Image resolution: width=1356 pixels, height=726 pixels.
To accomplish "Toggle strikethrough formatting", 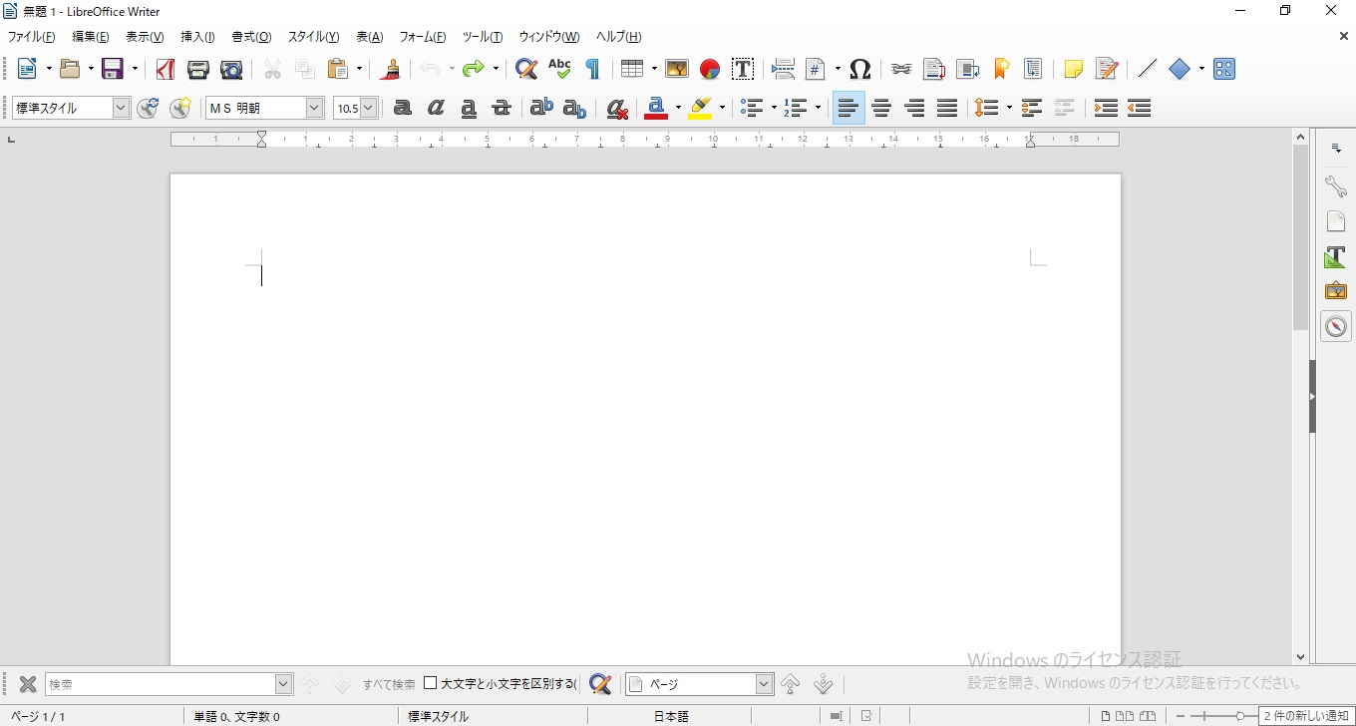I will (x=502, y=108).
